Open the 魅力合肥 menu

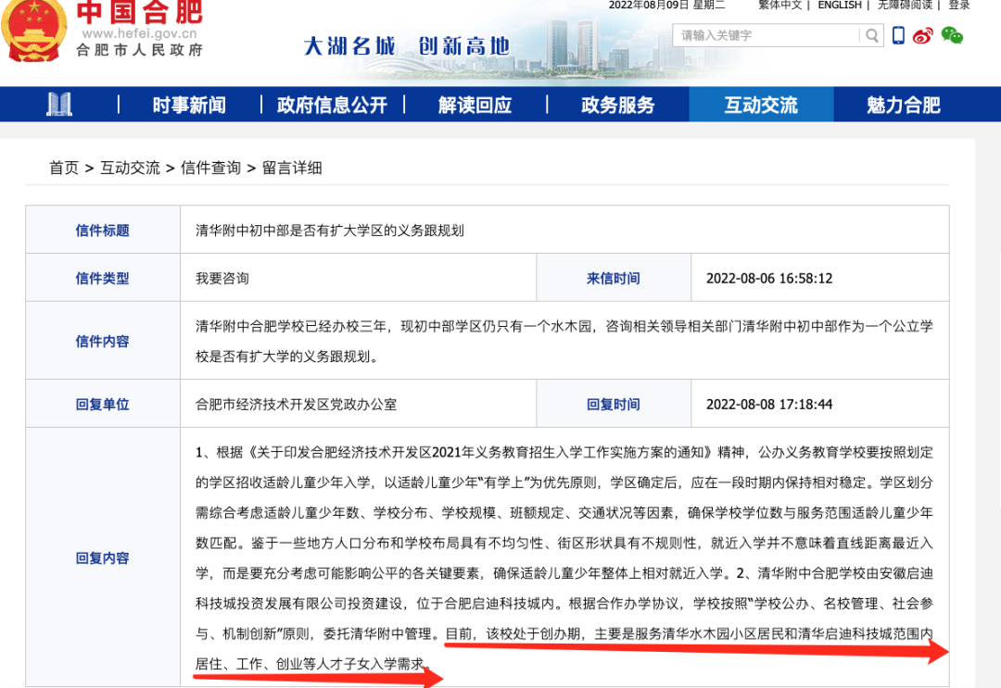pos(904,105)
